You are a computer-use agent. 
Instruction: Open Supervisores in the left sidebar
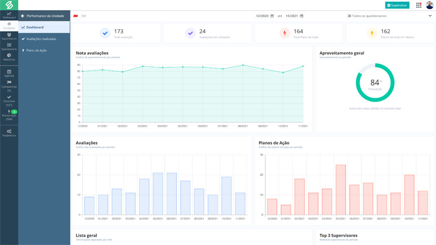click(9, 36)
